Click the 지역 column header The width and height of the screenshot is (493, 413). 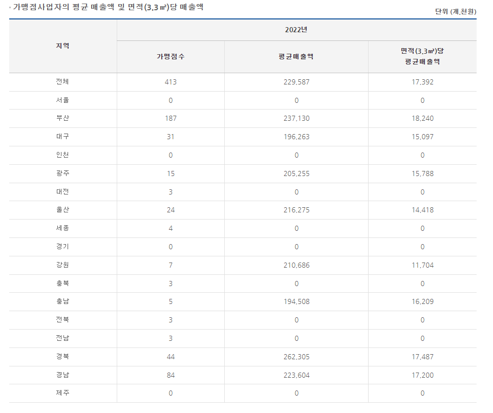(62, 46)
